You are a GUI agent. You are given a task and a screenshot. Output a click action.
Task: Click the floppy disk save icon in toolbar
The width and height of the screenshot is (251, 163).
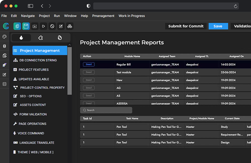pos(26,26)
